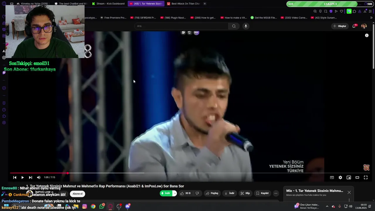Play the paused video
375x211 pixels.
[x=23, y=177]
